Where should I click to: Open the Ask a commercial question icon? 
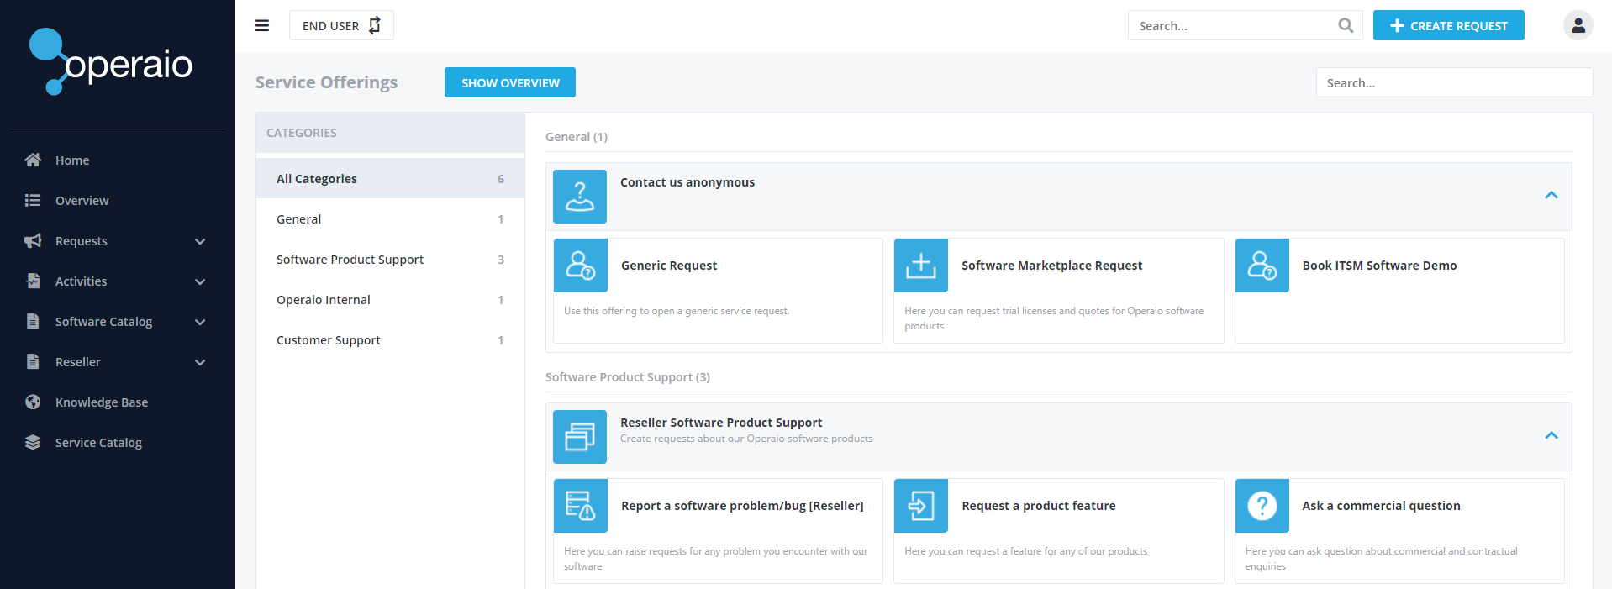click(1262, 506)
